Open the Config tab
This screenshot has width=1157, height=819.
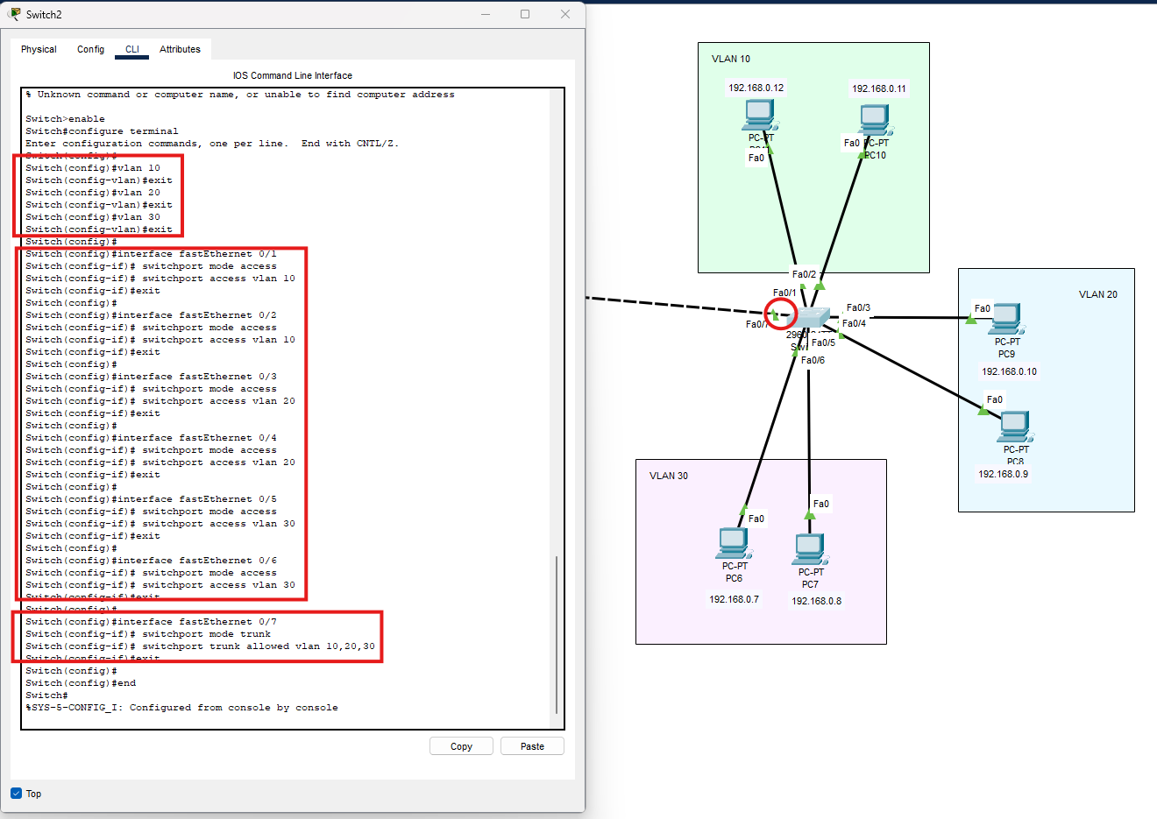[90, 49]
